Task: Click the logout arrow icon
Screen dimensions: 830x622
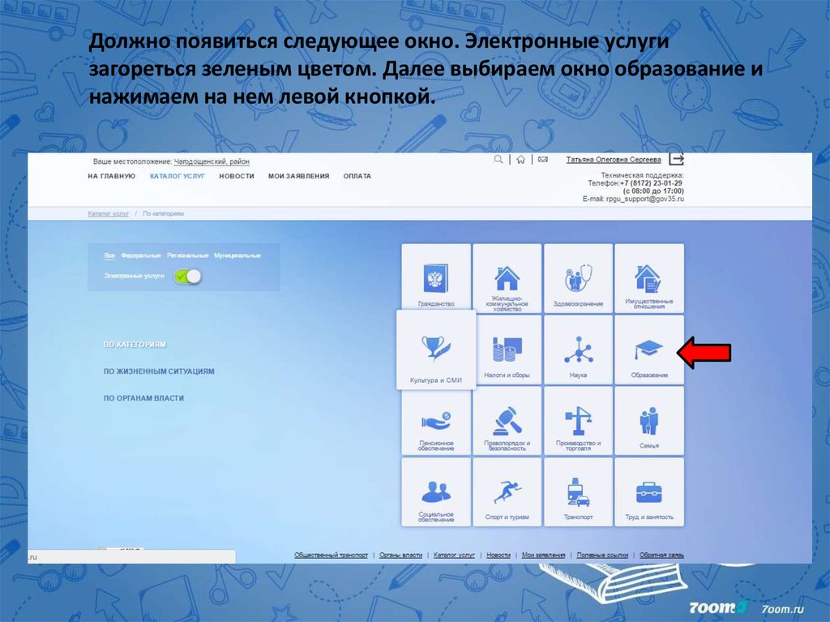Action: (676, 159)
